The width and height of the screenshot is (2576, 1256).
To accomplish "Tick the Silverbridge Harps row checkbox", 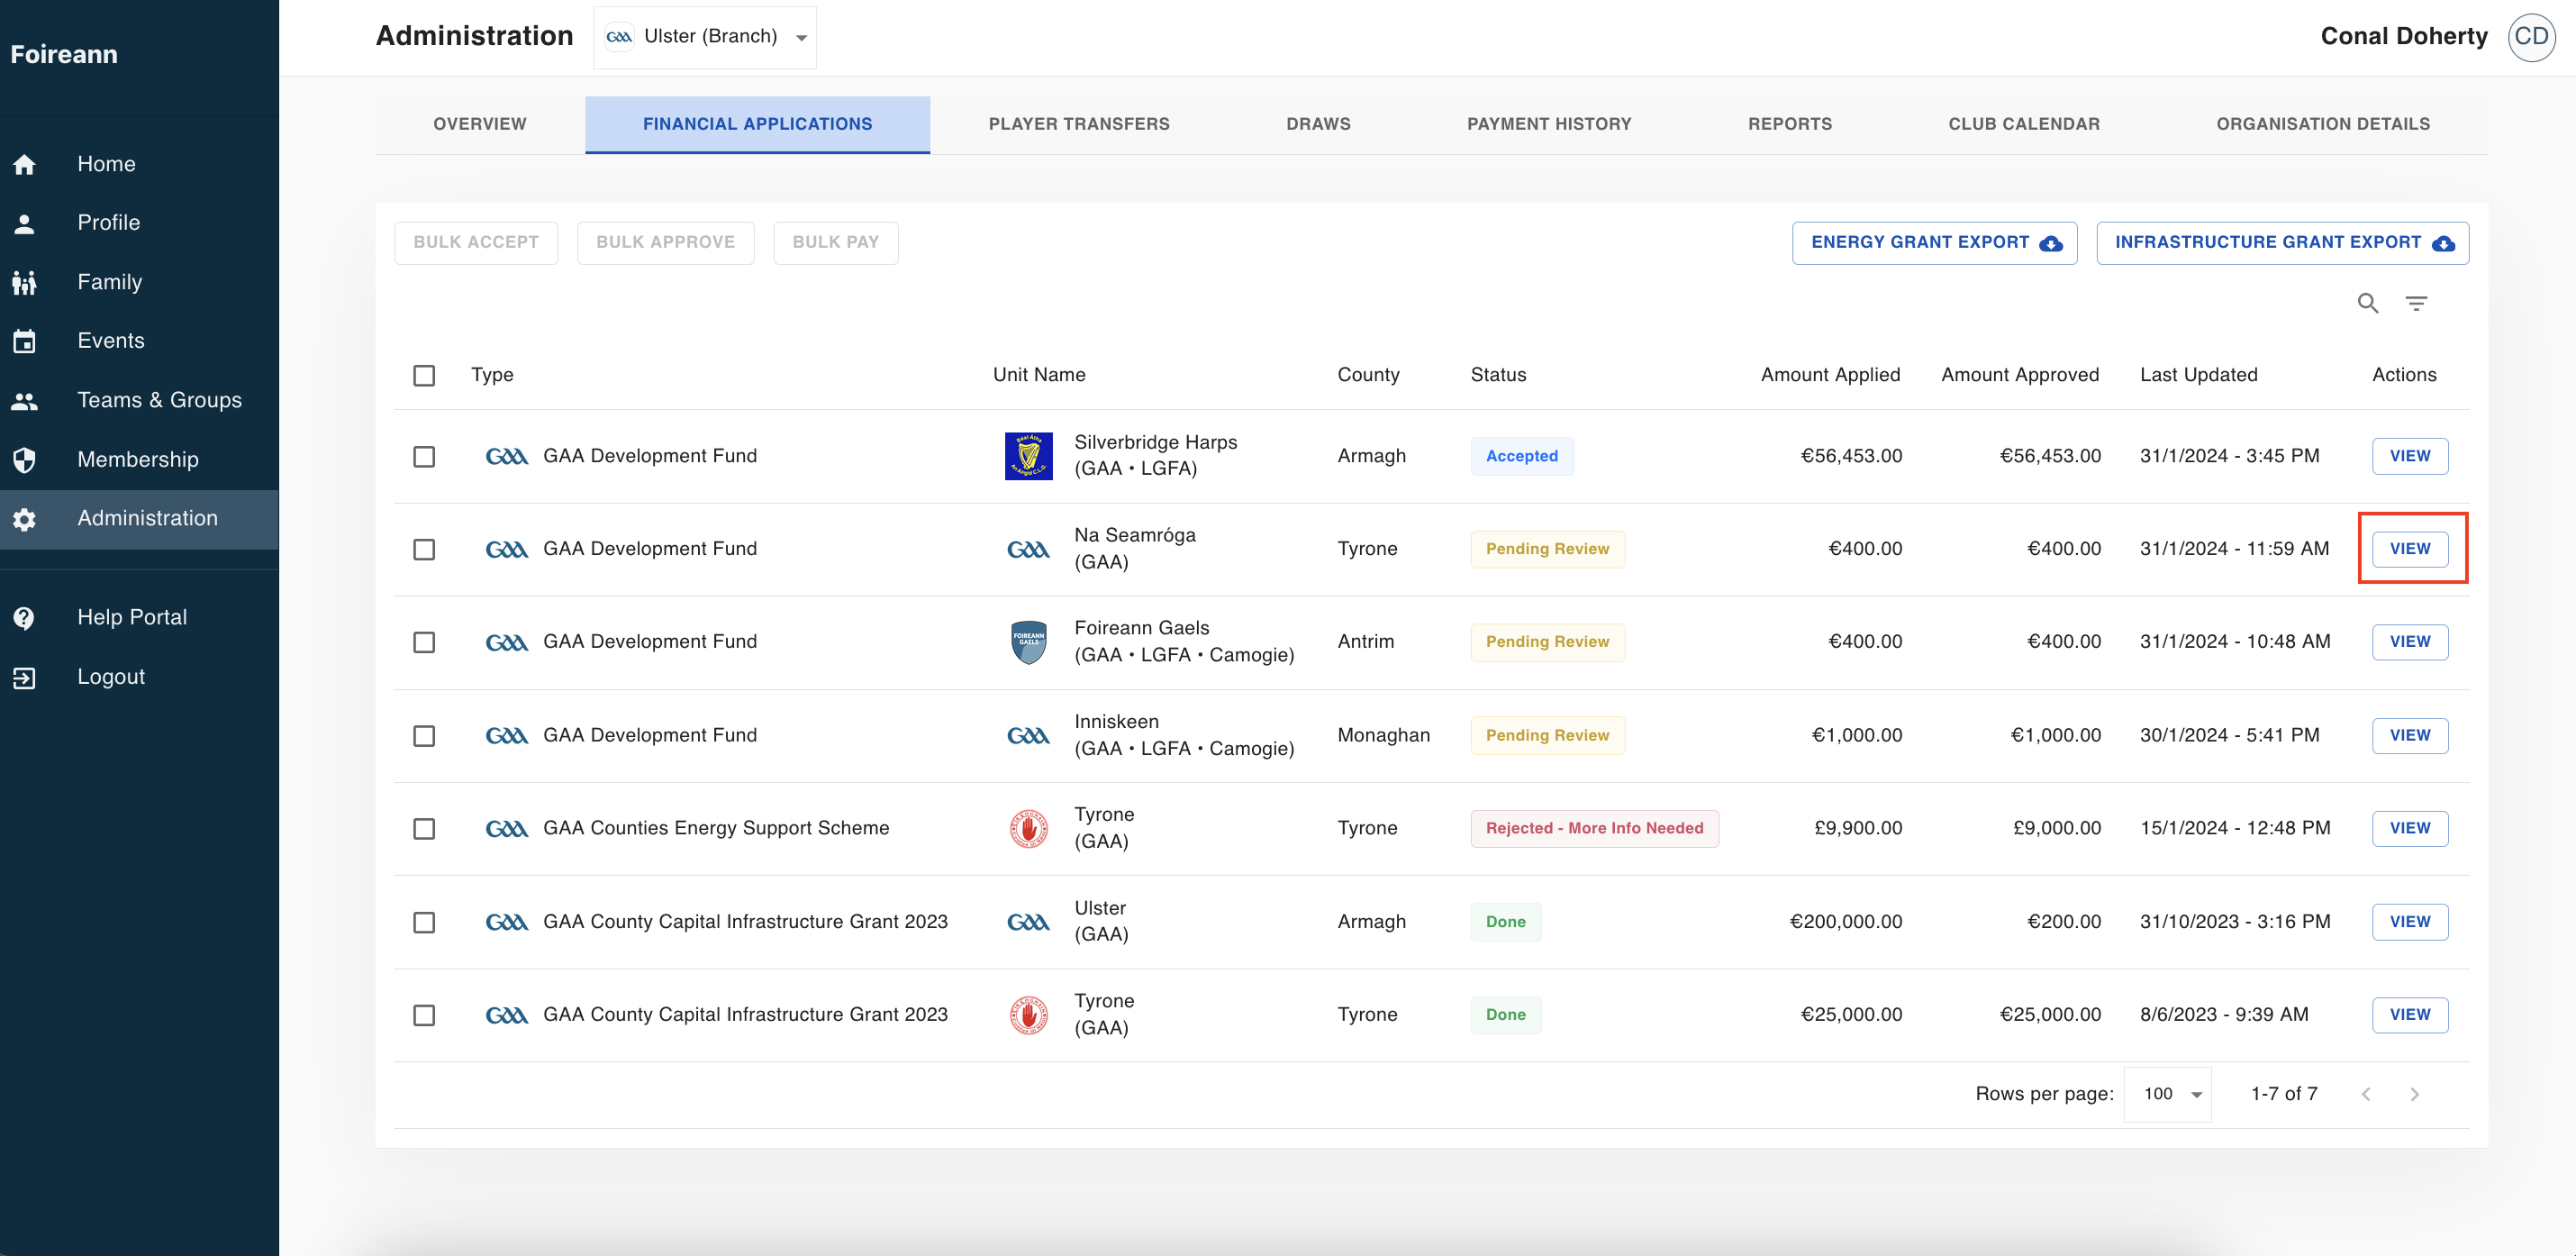I will [x=424, y=456].
